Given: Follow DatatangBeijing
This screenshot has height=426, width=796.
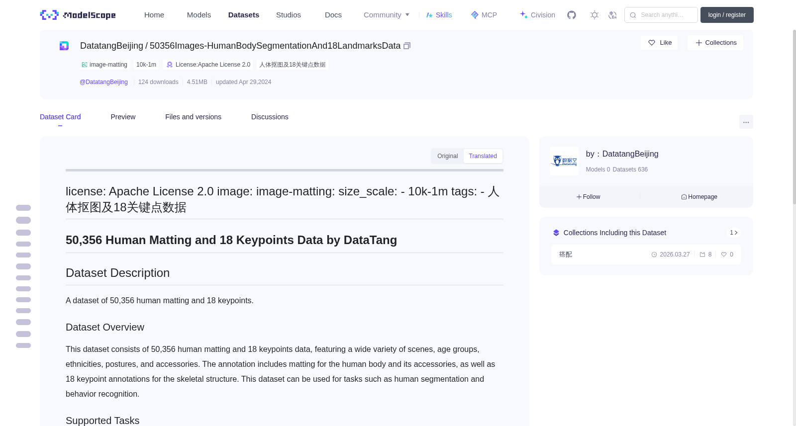Looking at the screenshot, I should point(589,197).
